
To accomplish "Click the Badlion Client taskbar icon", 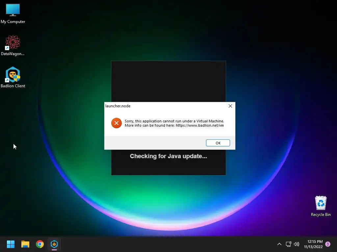I will (54, 244).
